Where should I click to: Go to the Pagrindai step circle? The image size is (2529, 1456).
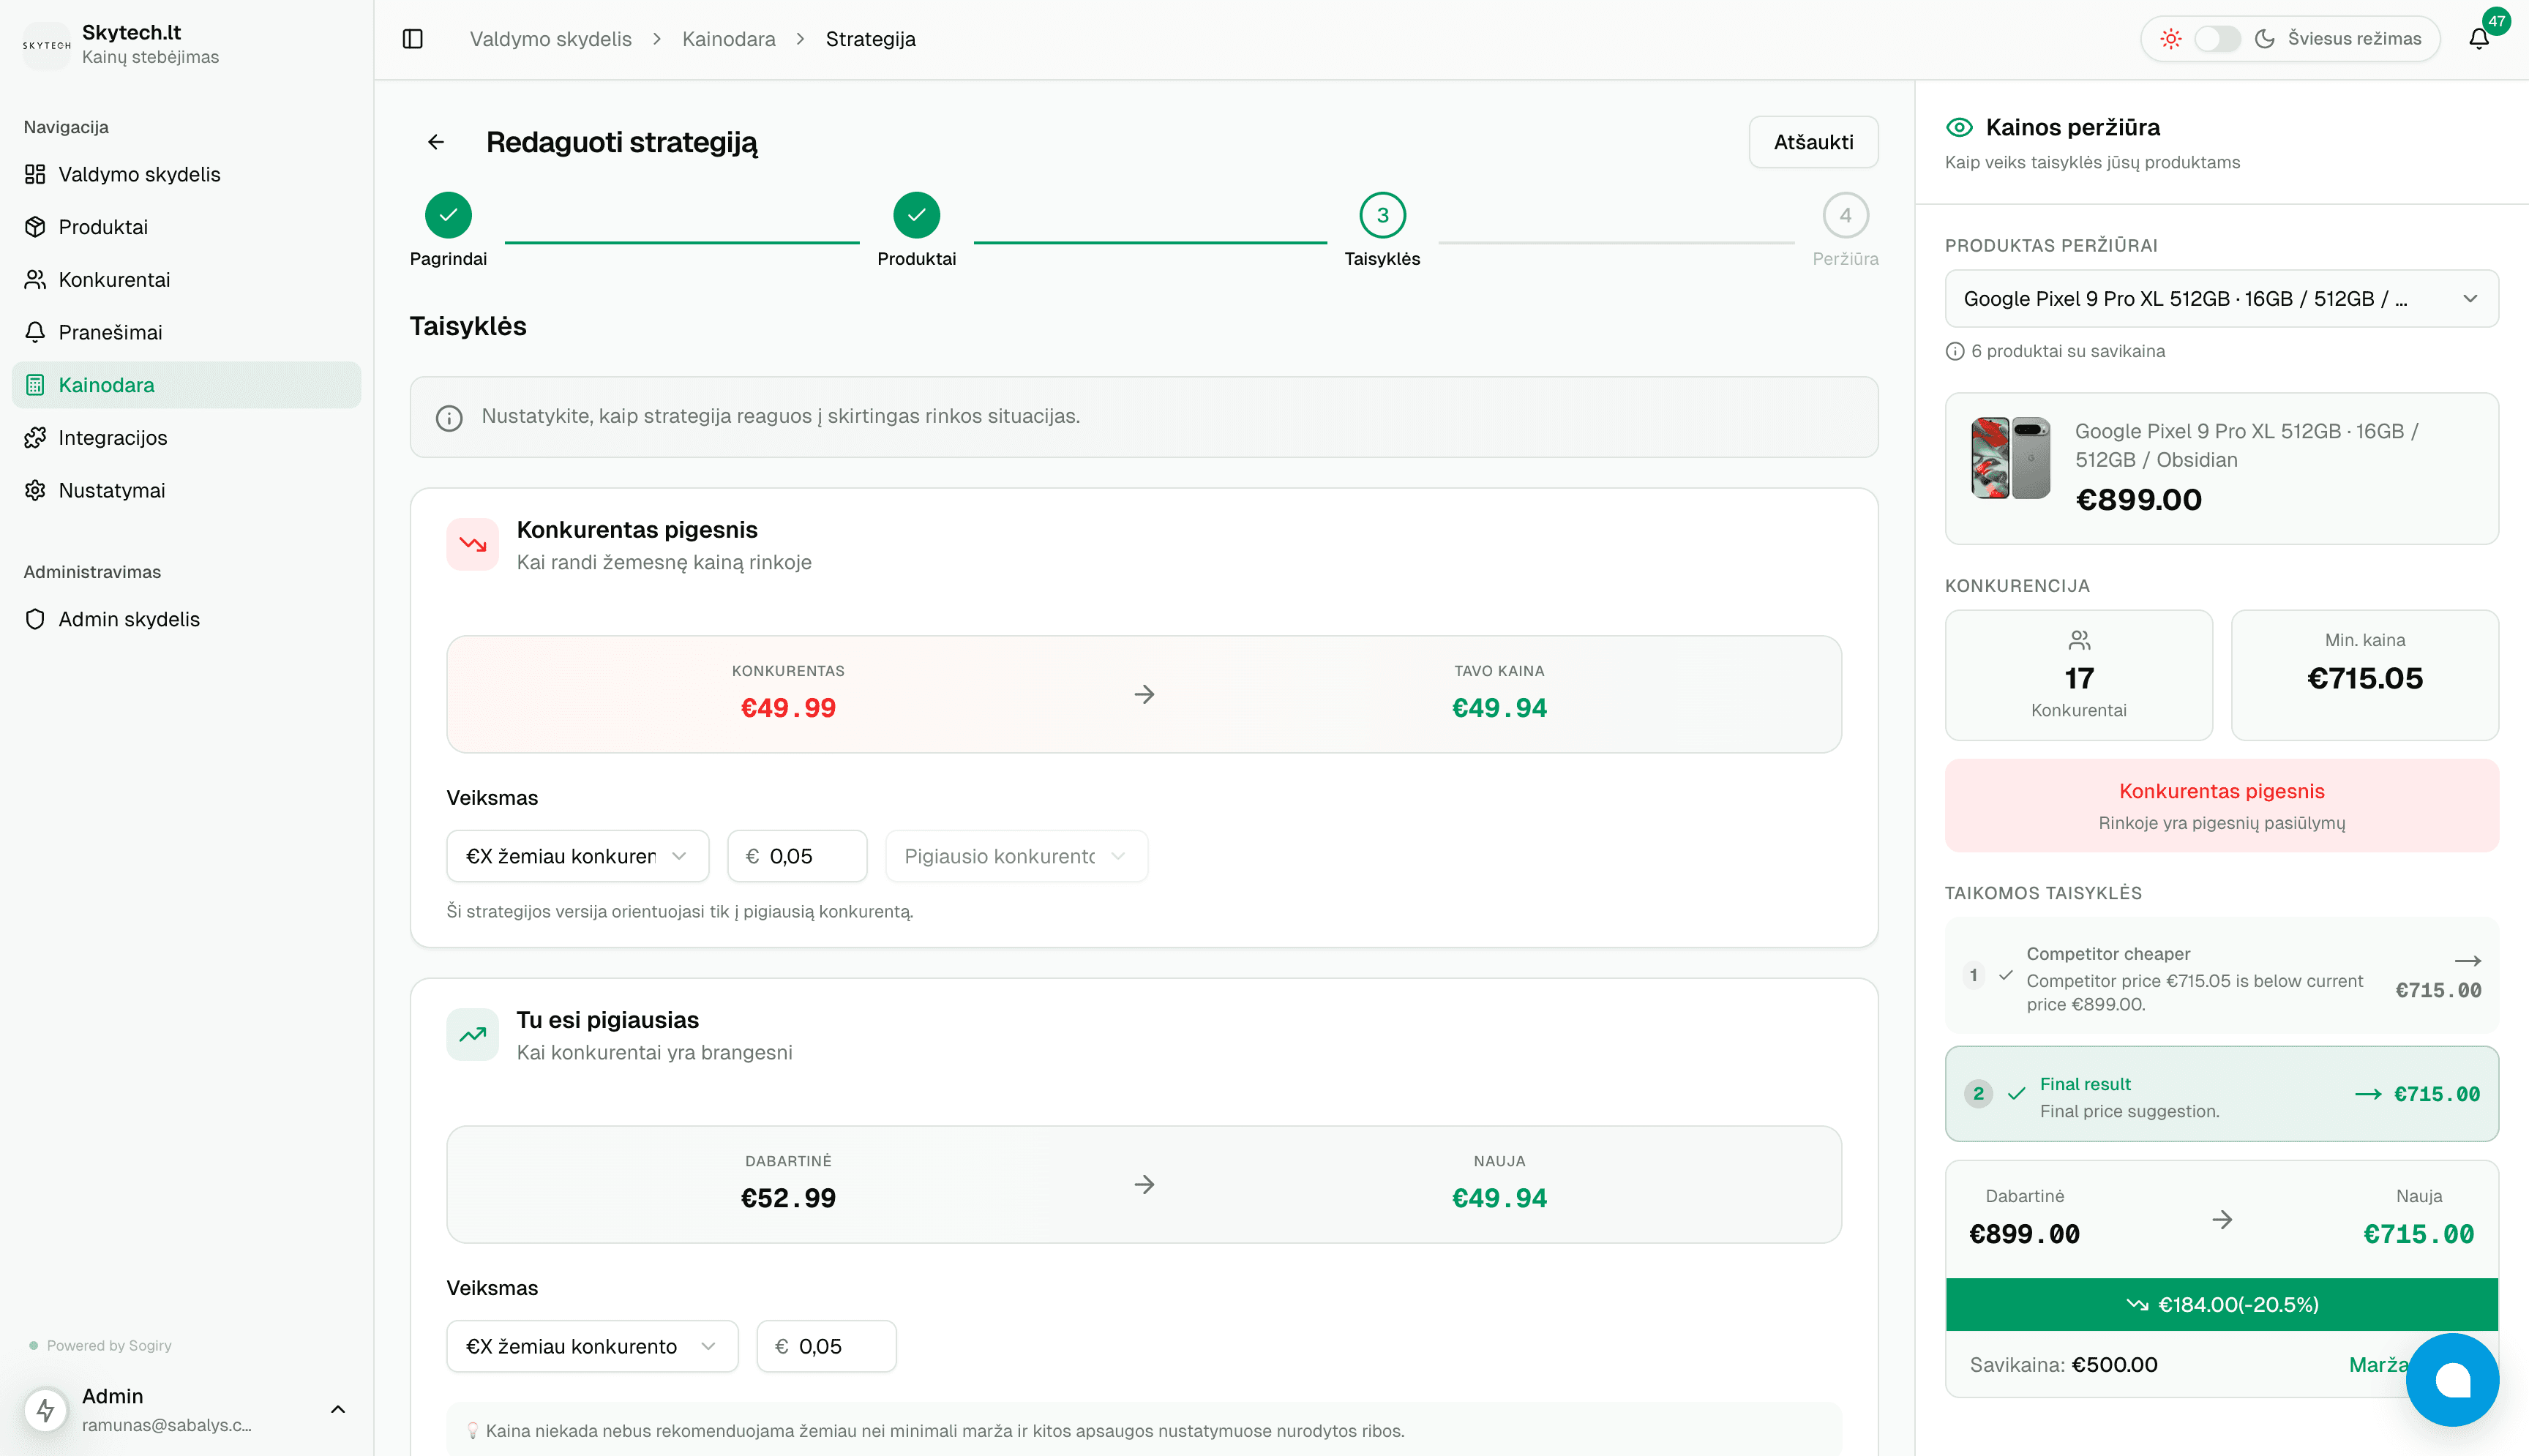click(x=448, y=215)
